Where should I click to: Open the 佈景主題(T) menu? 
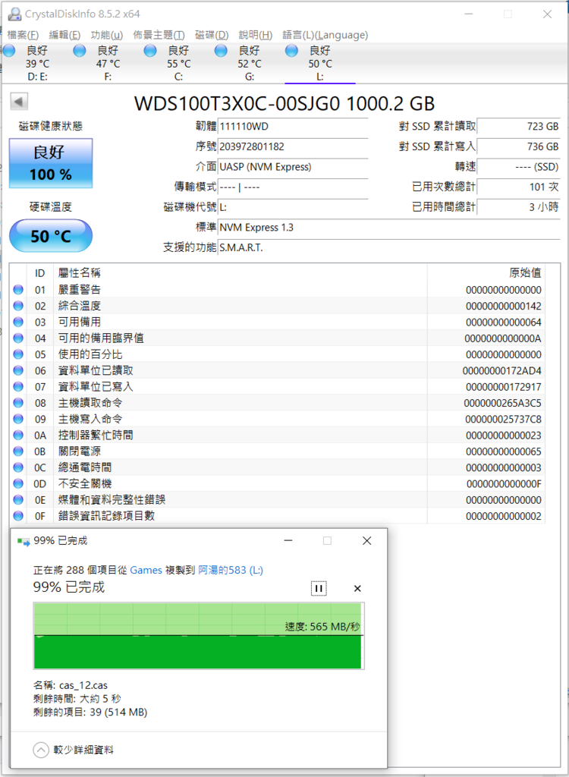(x=159, y=35)
